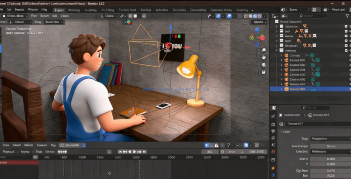Screen dimensions: 351x179
Task: Select the hand pan view icon
Action: point(263,57)
